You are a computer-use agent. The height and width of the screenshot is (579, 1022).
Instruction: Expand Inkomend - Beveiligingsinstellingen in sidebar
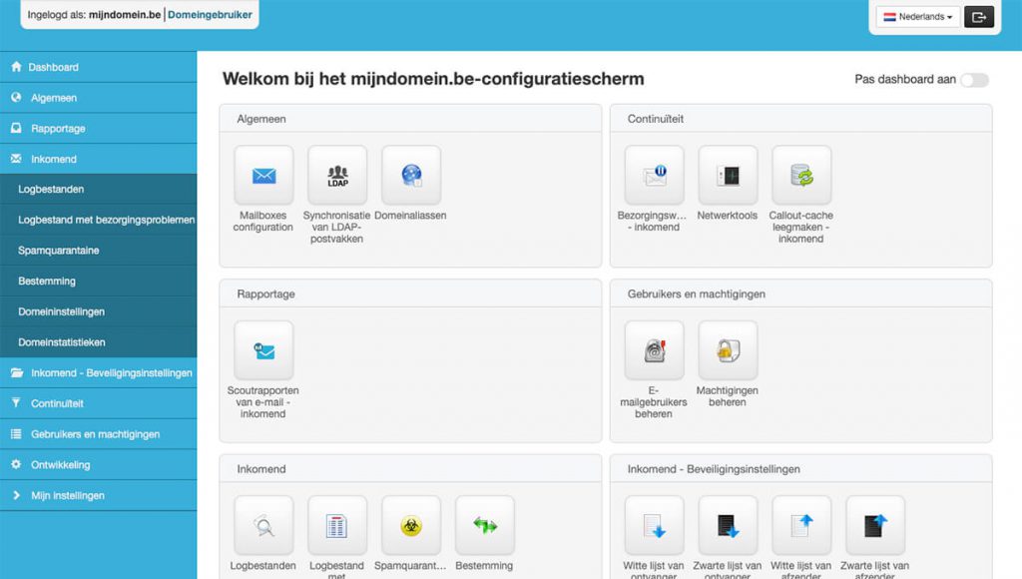click(x=111, y=373)
